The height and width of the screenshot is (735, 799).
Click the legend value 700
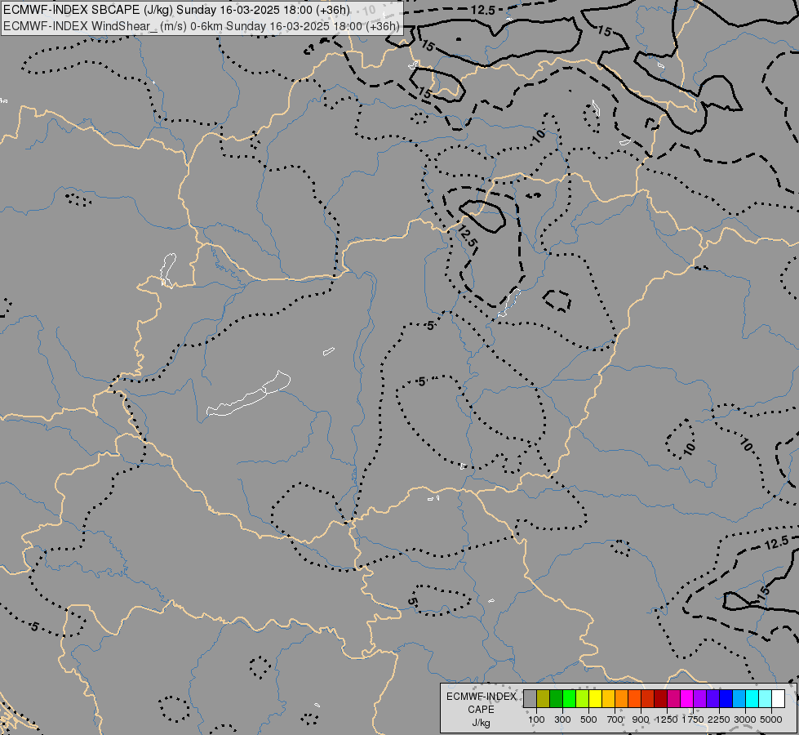pyautogui.click(x=615, y=719)
